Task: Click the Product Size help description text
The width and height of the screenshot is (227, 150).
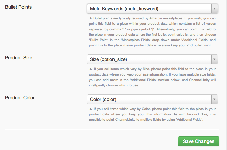Action: click(152, 77)
